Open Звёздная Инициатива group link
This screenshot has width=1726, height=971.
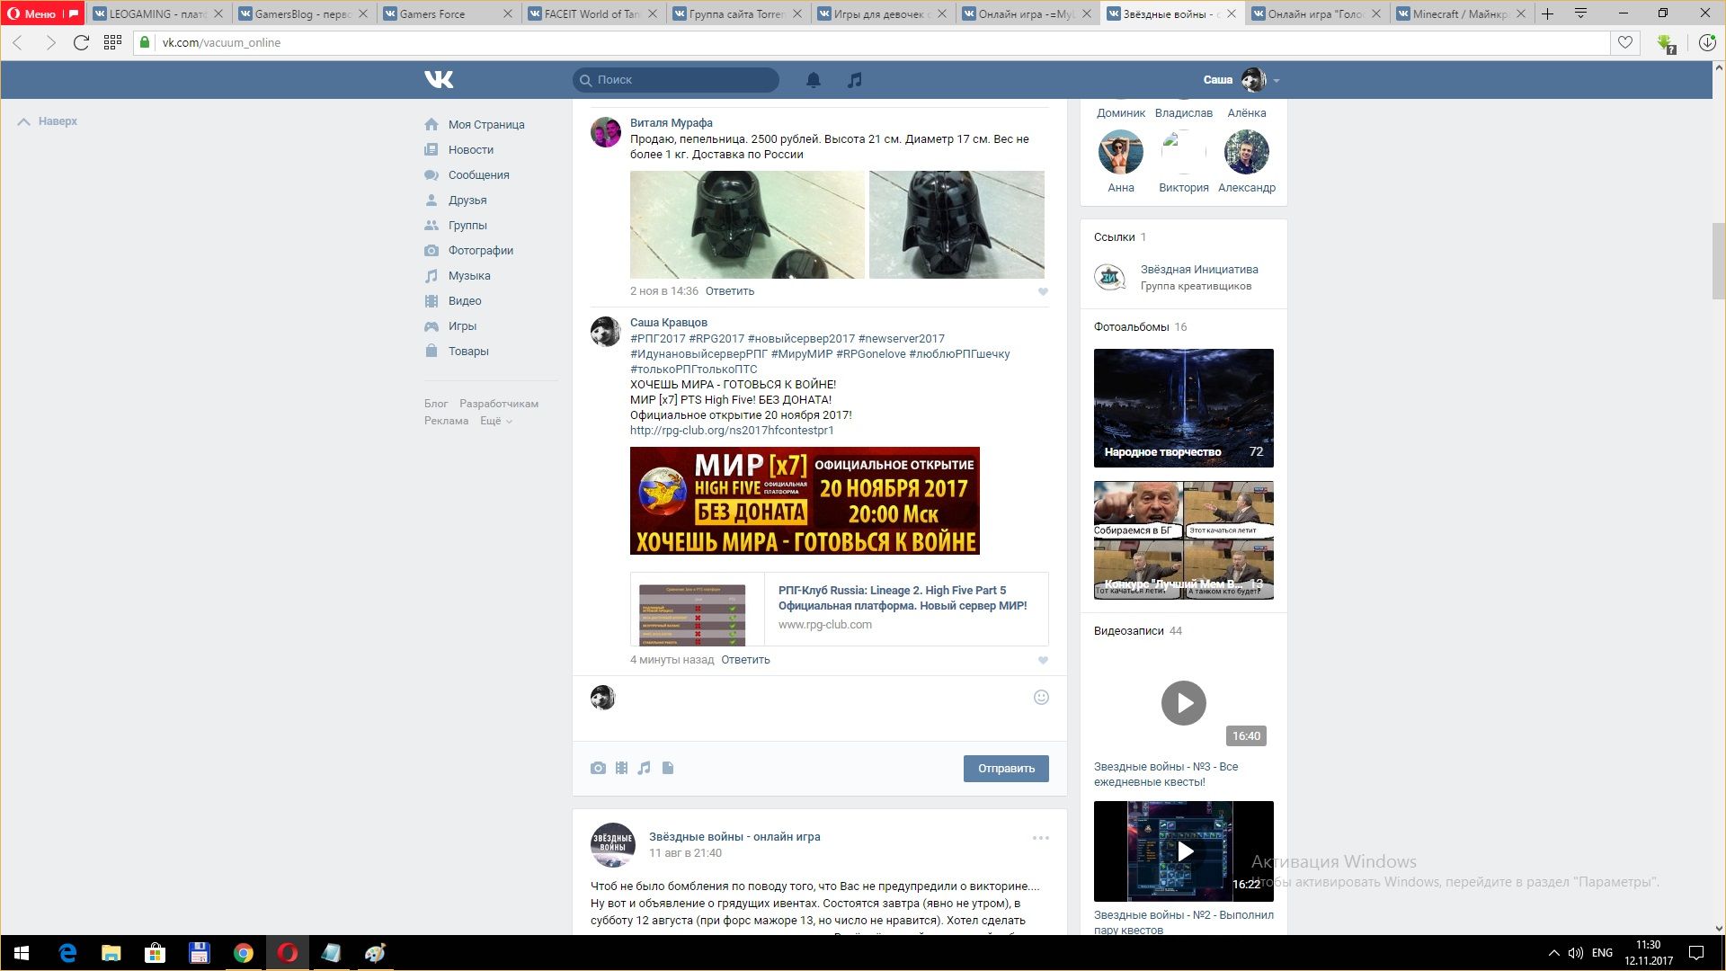click(x=1199, y=270)
